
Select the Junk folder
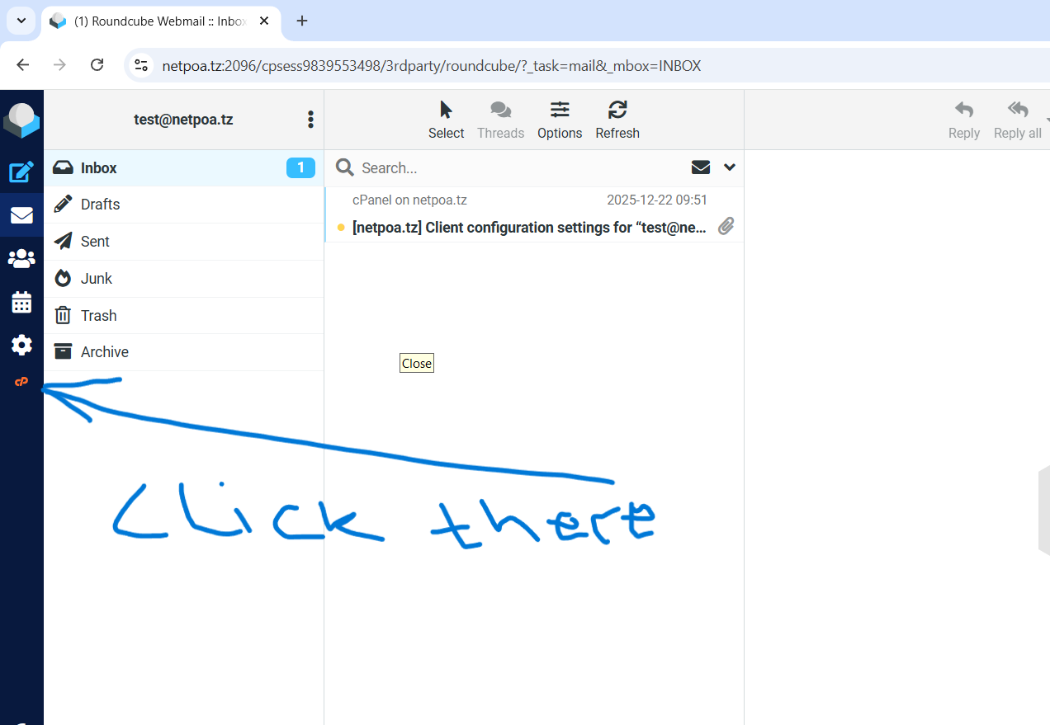(x=97, y=279)
